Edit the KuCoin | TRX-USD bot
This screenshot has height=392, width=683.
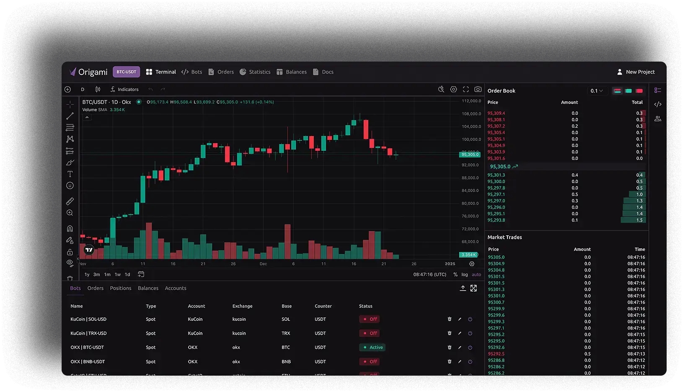tap(460, 333)
